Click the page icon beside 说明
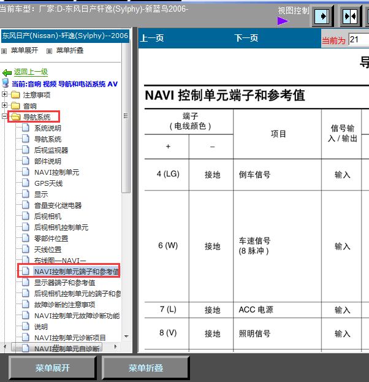The height and width of the screenshot is (382, 369). pos(26,326)
